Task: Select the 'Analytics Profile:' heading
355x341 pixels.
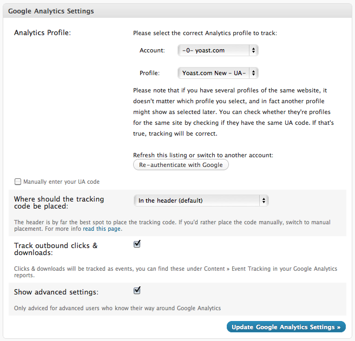Action: coord(43,32)
